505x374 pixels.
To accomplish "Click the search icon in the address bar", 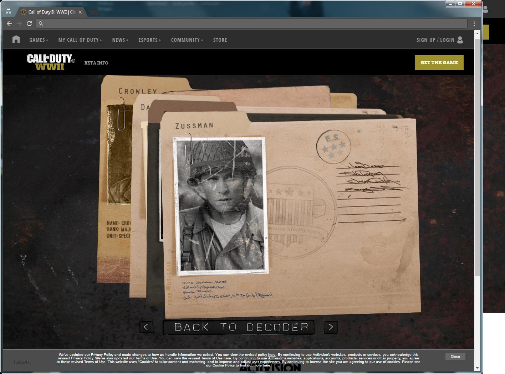I will point(41,24).
